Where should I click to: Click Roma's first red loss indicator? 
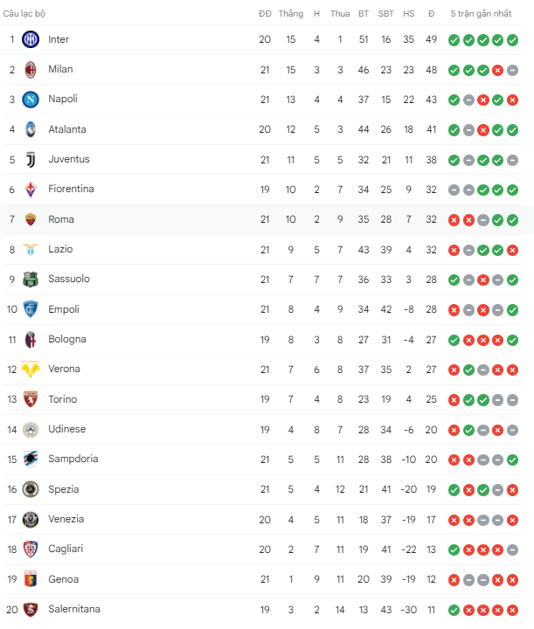click(x=454, y=220)
